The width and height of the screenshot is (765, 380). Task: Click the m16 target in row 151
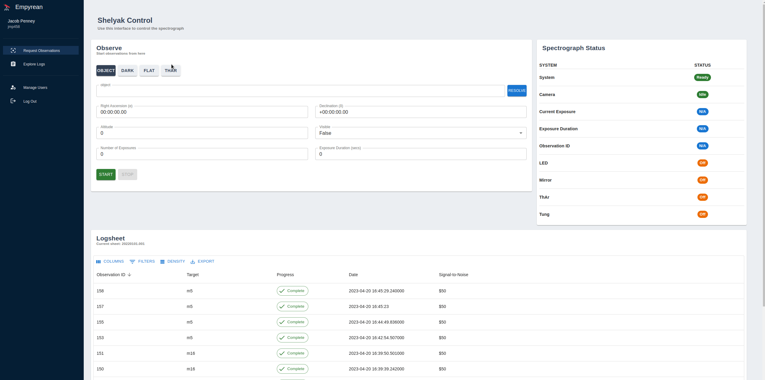click(x=191, y=353)
